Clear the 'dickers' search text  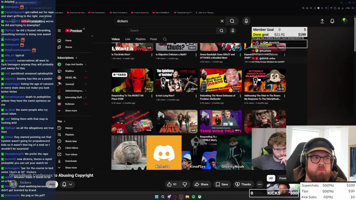click(222, 21)
